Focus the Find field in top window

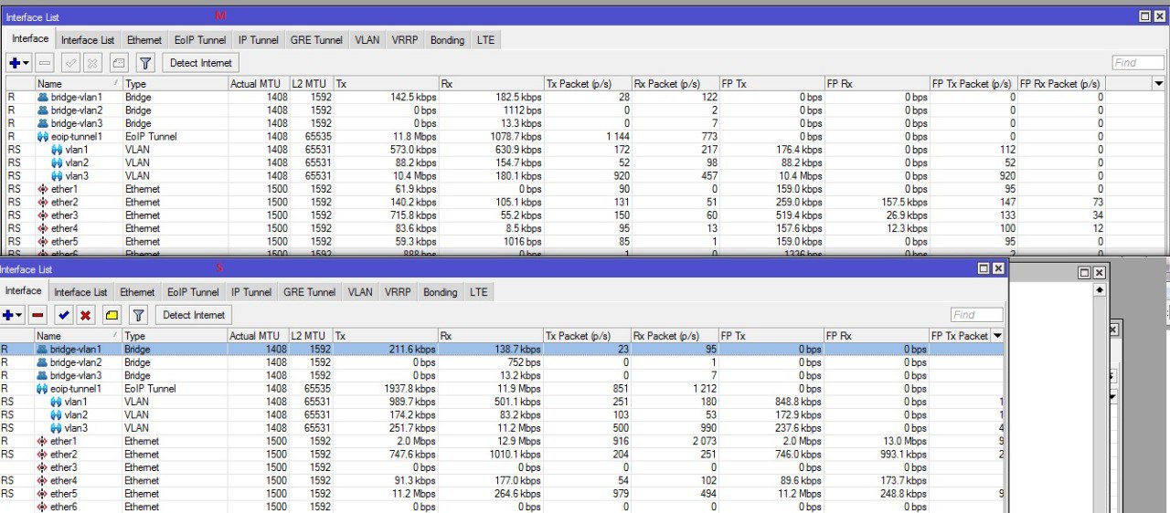(x=1138, y=63)
